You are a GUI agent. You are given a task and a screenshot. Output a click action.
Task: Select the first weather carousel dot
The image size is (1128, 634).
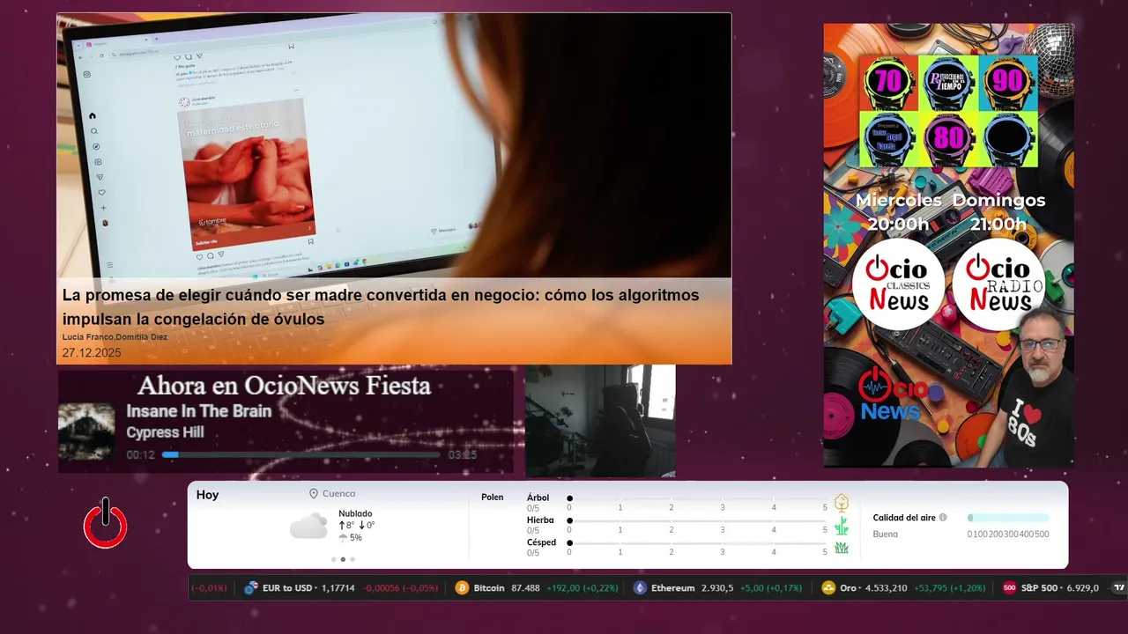[333, 559]
